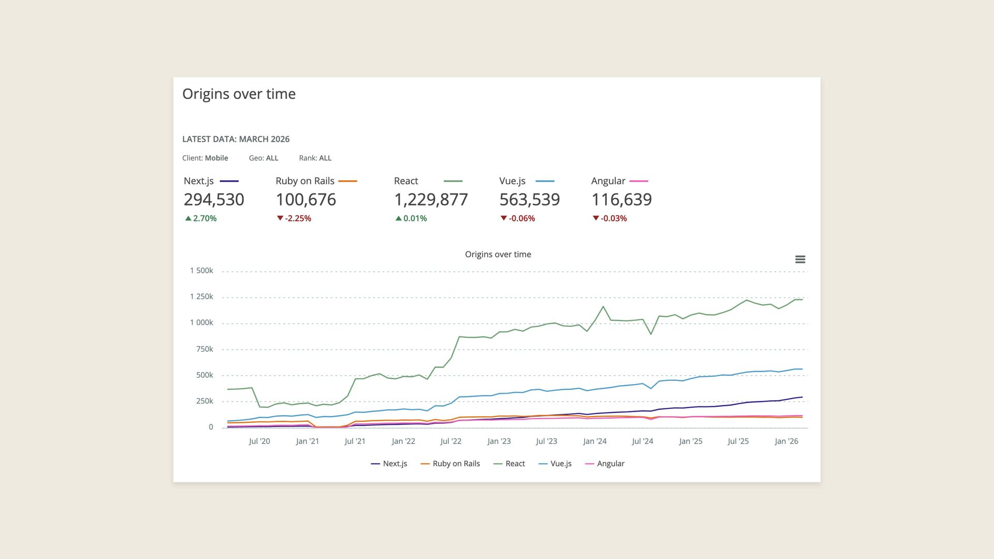
Task: Toggle Ruby on Rails legend entry
Action: coord(456,464)
